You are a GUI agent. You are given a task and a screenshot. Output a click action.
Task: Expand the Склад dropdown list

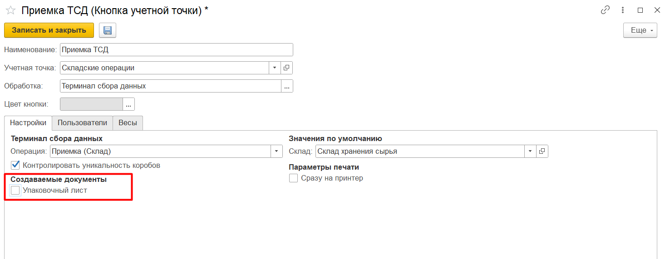click(530, 151)
